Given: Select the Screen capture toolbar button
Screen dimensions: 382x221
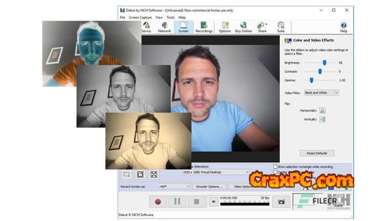Looking at the screenshot, I should tap(183, 27).
